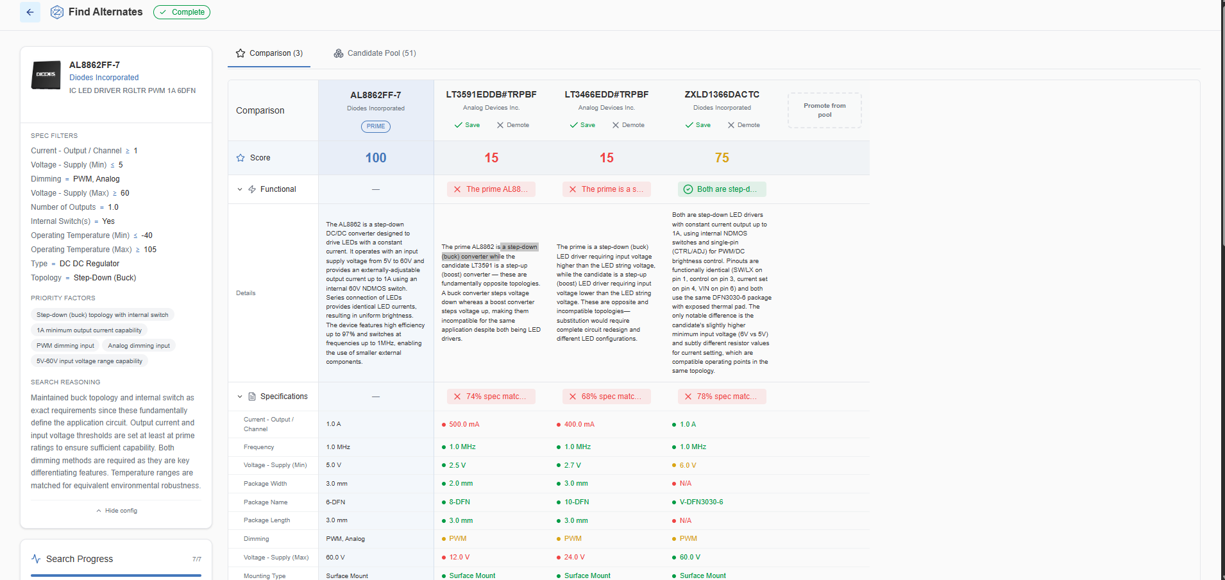Click 'The prime AL88...' functional mismatch badge
1225x580 pixels.
tap(491, 189)
